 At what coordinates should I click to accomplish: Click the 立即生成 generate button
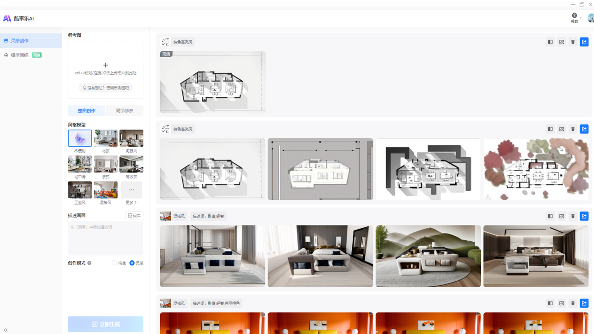pos(105,324)
